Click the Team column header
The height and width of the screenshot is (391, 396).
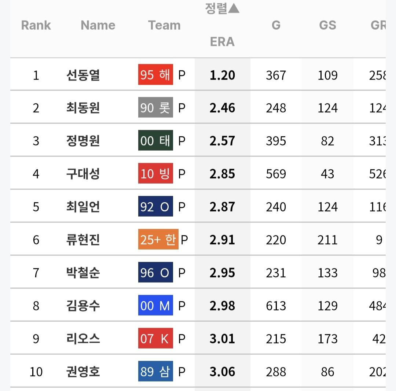pos(164,25)
